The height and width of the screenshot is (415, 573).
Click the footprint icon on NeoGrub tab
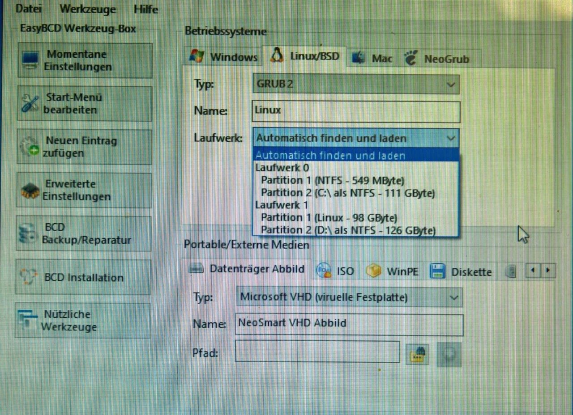(x=411, y=58)
